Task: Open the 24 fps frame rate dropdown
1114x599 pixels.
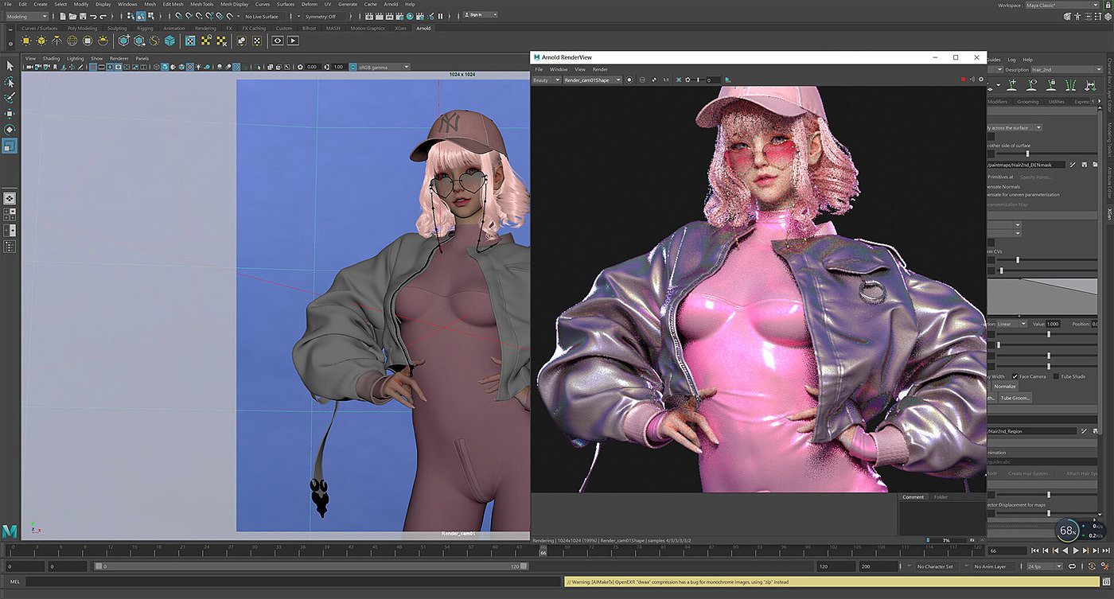Action: 1044,566
